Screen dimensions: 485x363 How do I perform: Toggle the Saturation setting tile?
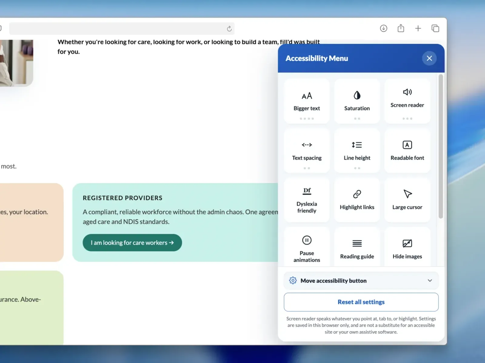(357, 101)
